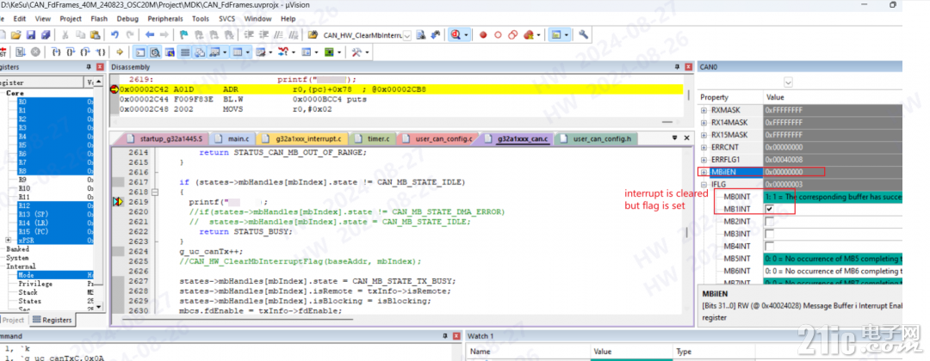Screen dimensions: 930x361
Task: Show next statement yellow arrow icon
Action: point(120,52)
